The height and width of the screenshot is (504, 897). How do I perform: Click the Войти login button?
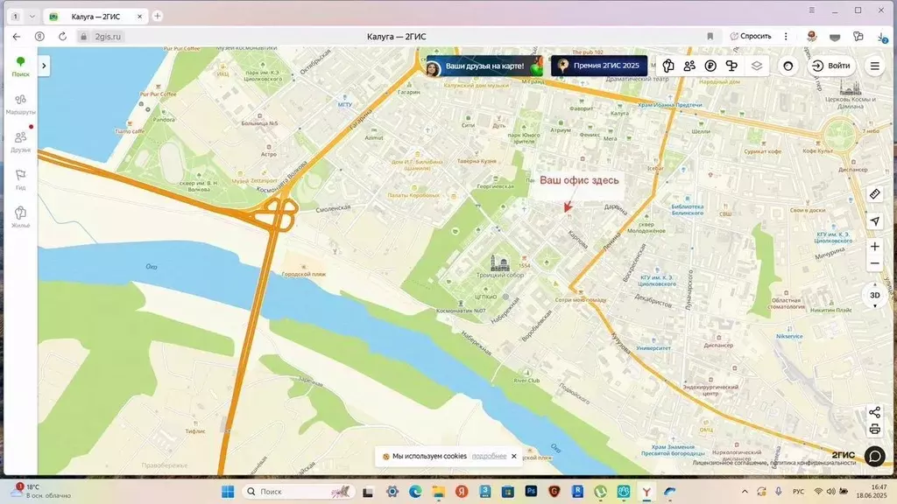830,66
